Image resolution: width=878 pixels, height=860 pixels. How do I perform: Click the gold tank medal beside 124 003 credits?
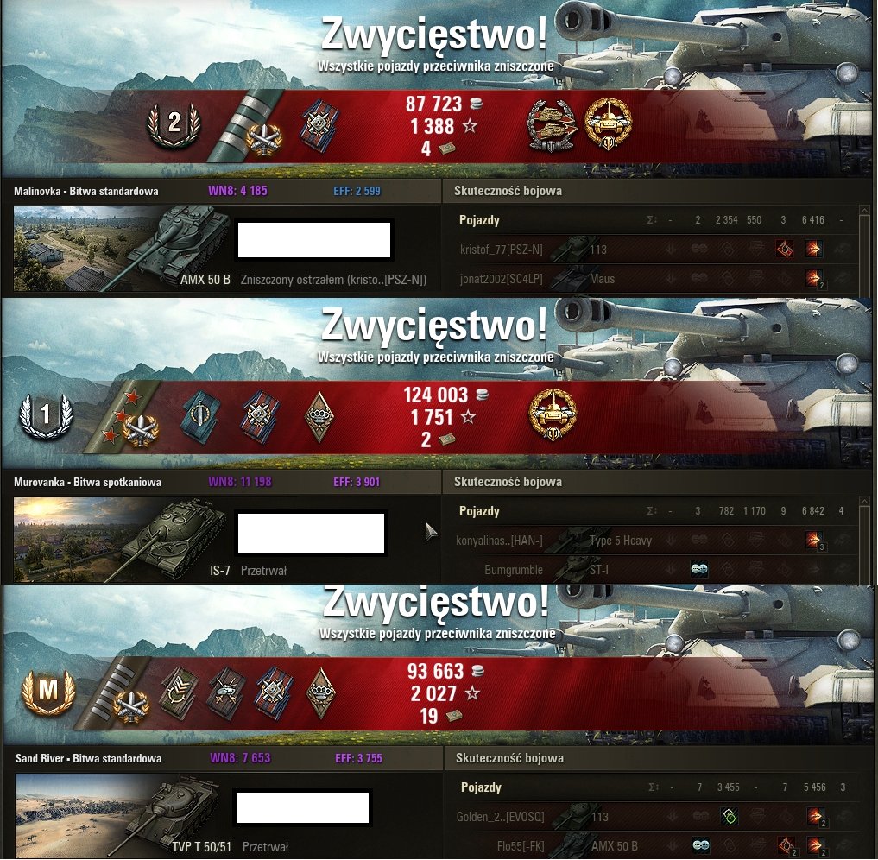click(x=553, y=415)
